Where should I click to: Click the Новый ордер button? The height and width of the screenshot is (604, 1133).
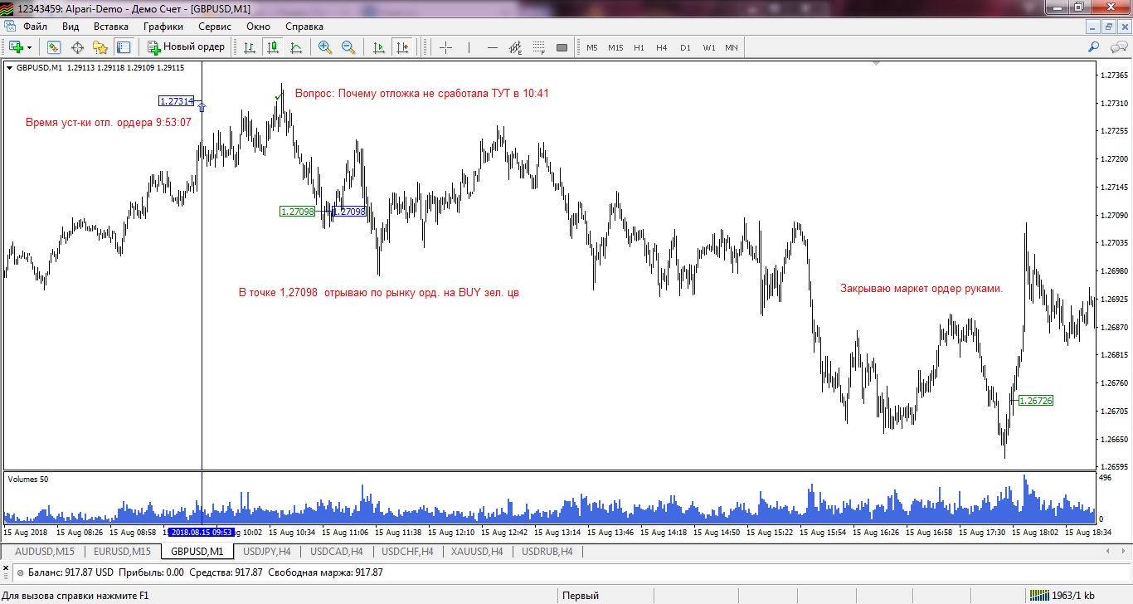pyautogui.click(x=186, y=47)
